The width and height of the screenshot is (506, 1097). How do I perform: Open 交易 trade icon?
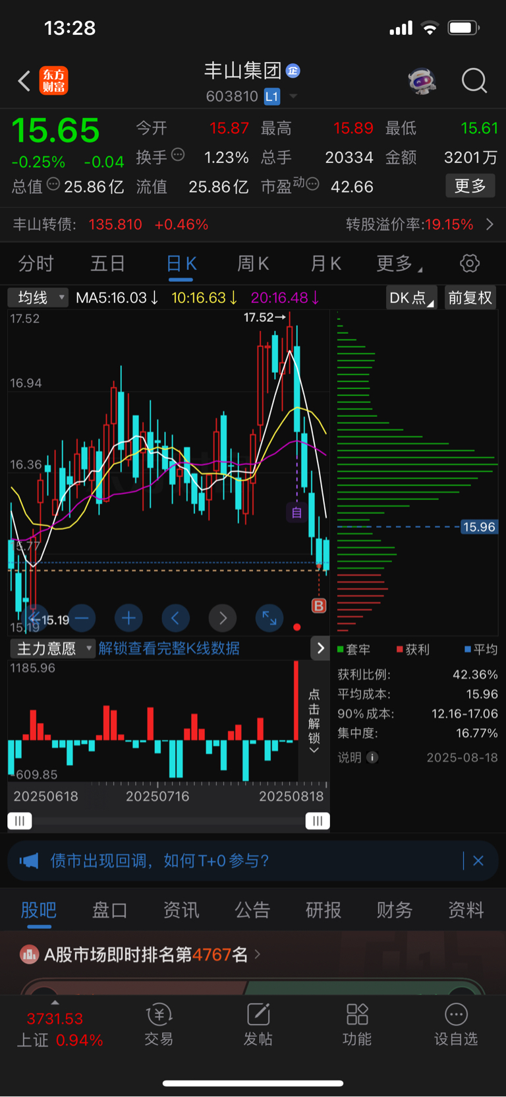(159, 1024)
